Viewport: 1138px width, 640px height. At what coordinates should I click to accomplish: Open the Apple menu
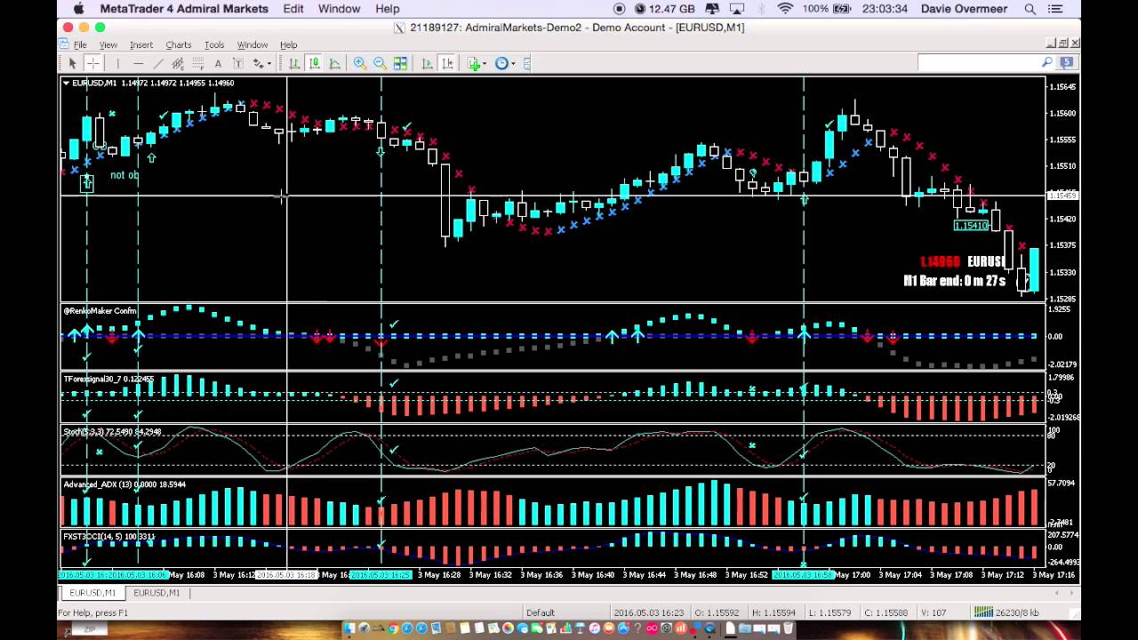78,9
